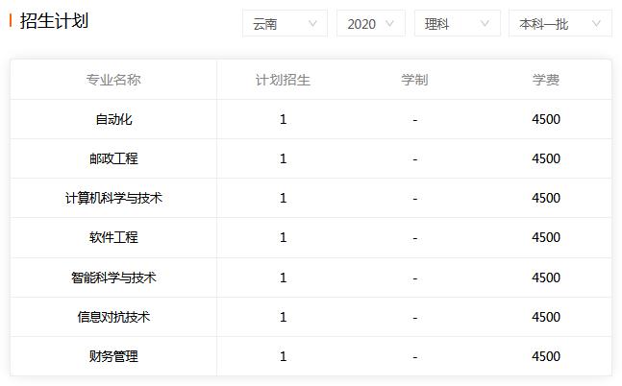This screenshot has height=386, width=622.
Task: Open the 云南 province dropdown
Action: pyautogui.click(x=285, y=24)
